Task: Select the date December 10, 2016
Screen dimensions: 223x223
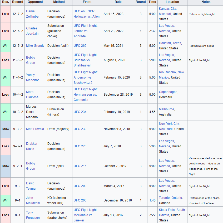Action: [x=118, y=200]
